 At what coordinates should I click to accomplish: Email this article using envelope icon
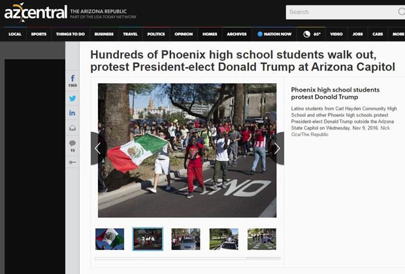pyautogui.click(x=73, y=128)
